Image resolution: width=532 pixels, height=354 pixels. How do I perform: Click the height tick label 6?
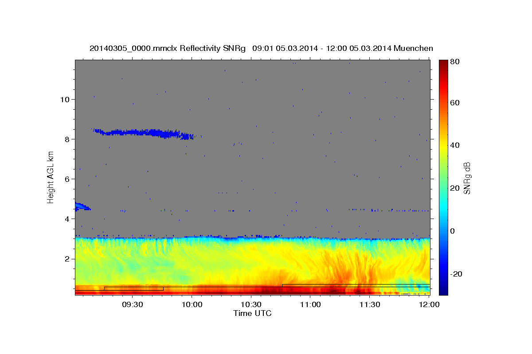pyautogui.click(x=67, y=179)
